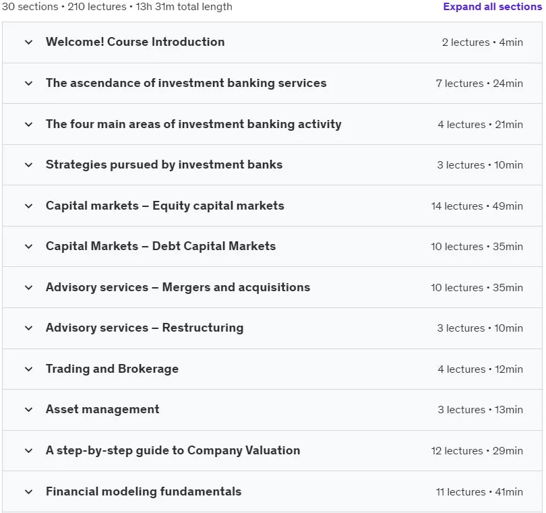
Task: Toggle the Asset management chevron
Action: [29, 409]
